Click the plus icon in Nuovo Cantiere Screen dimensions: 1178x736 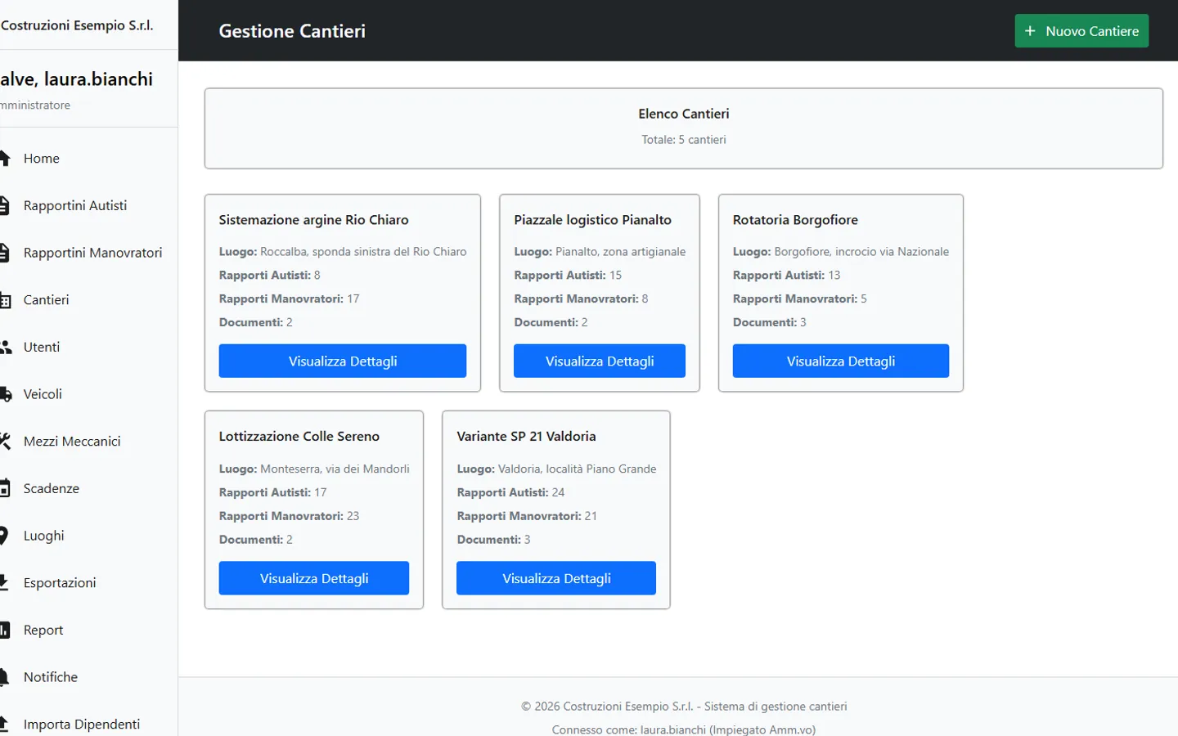(1030, 31)
